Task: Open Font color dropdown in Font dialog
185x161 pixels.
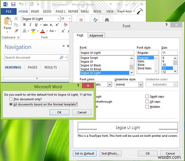Action: pyautogui.click(x=110, y=84)
